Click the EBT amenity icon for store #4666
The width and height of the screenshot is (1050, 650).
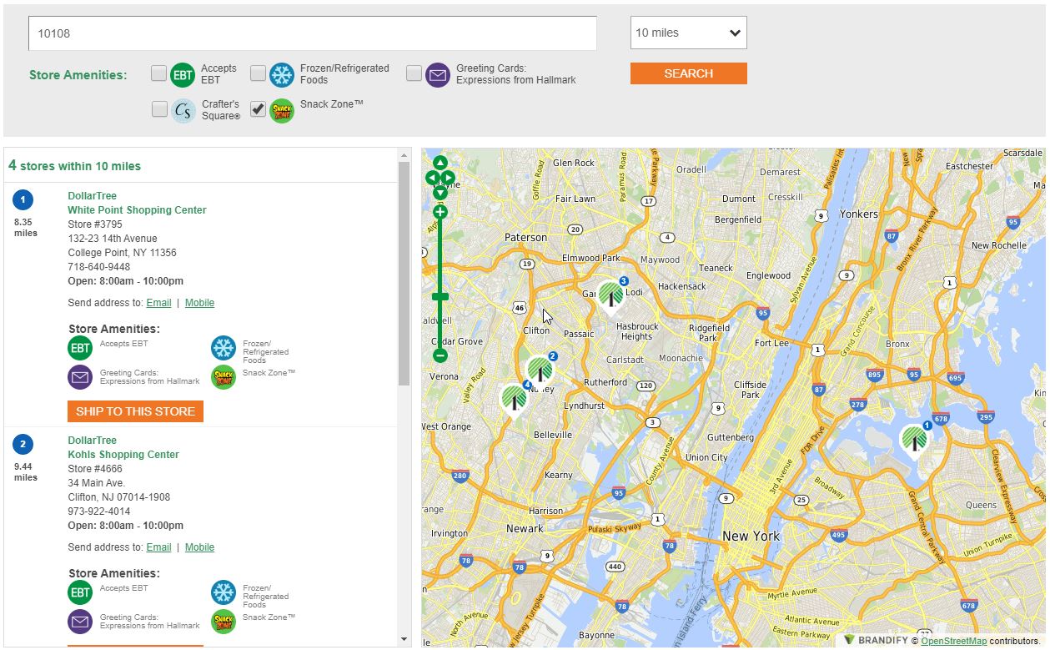(80, 592)
